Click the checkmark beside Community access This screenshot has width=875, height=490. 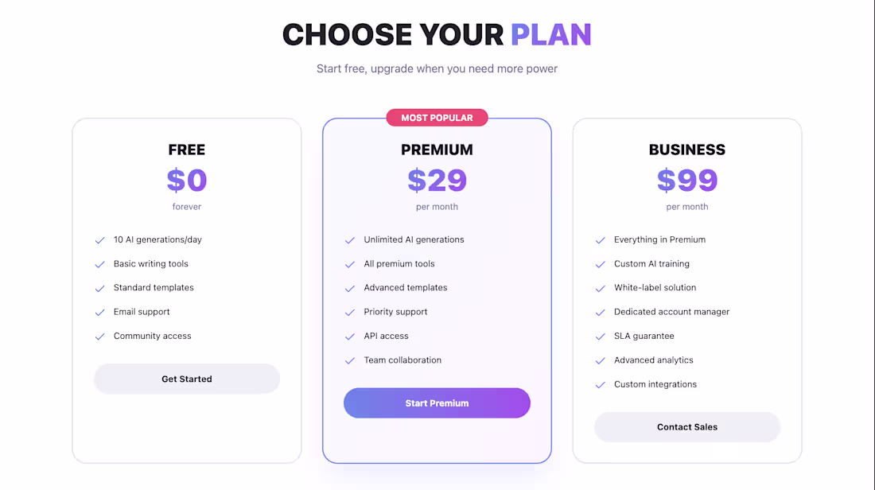click(x=99, y=336)
